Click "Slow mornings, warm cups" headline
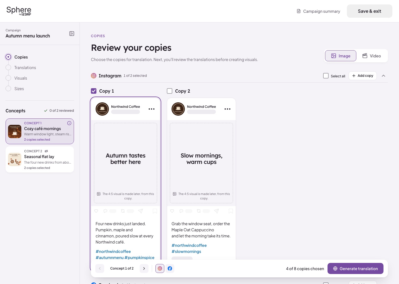This screenshot has width=399, height=284. [x=201, y=159]
